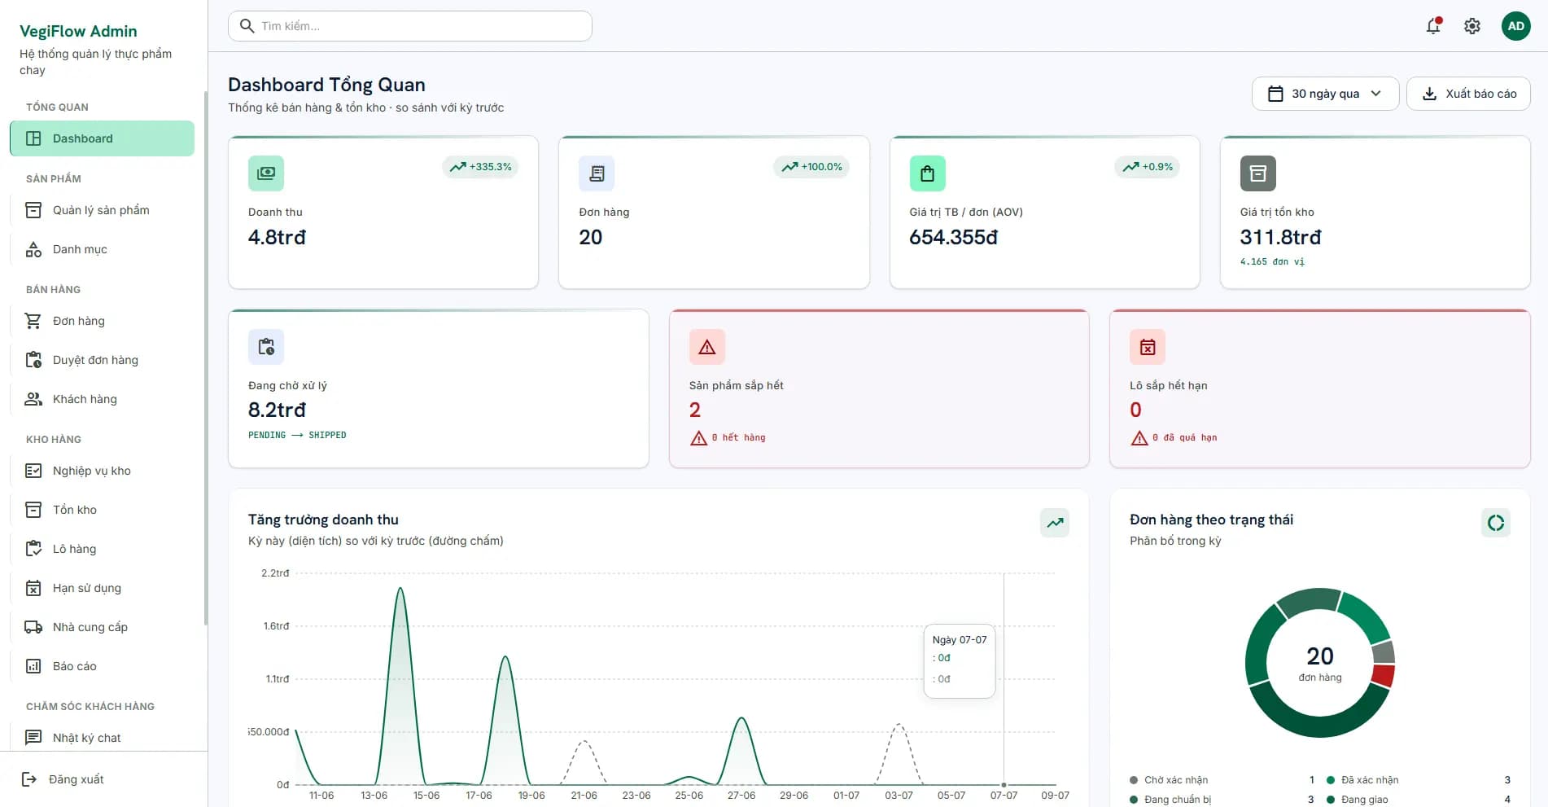Open the 30 ngày qua period dropdown

(x=1325, y=94)
